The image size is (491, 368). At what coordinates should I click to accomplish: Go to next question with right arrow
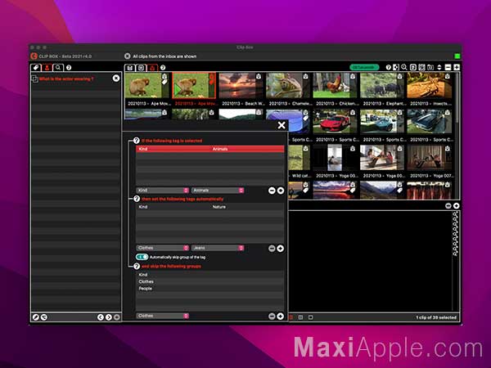pos(108,317)
